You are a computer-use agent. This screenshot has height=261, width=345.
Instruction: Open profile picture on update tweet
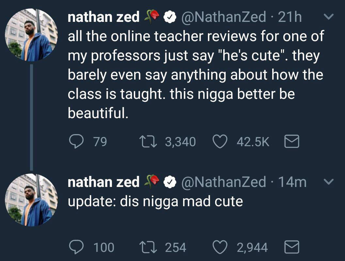[x=31, y=200]
